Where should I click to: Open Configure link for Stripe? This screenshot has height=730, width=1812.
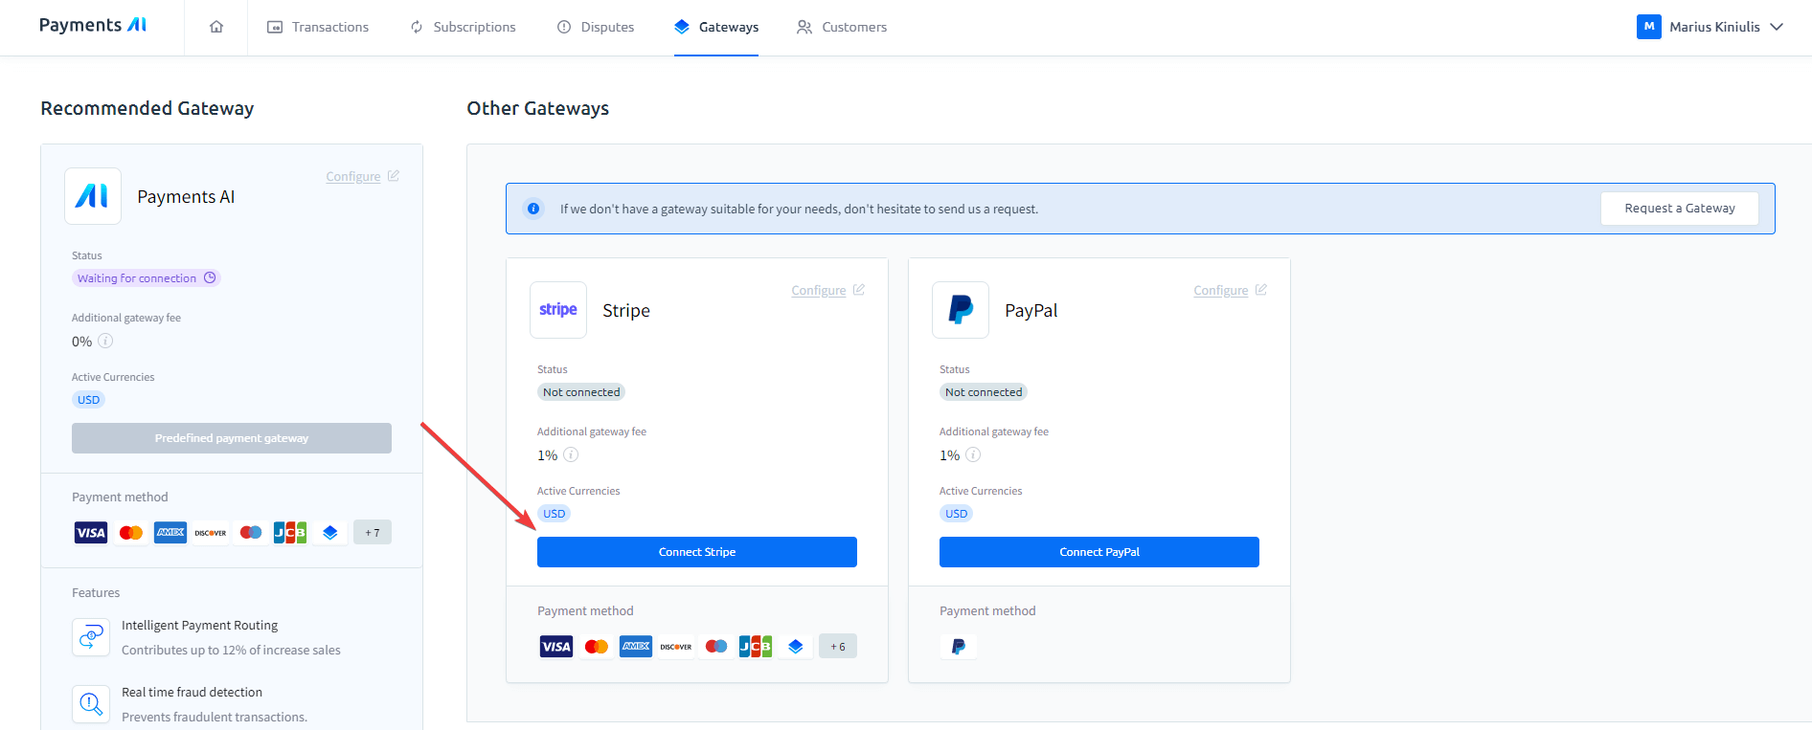827,290
